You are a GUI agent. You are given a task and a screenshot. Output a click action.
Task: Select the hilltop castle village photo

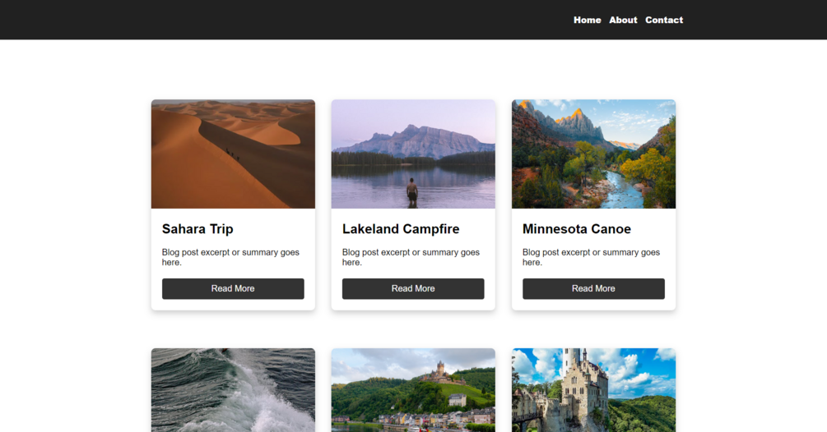tap(413, 390)
